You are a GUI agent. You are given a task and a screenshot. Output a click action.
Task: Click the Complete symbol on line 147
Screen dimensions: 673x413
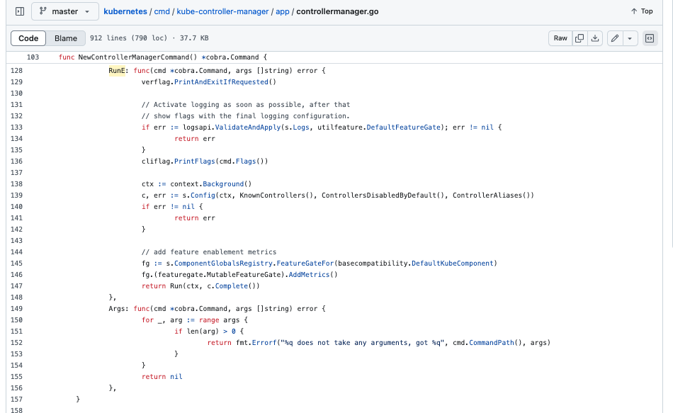(x=232, y=286)
